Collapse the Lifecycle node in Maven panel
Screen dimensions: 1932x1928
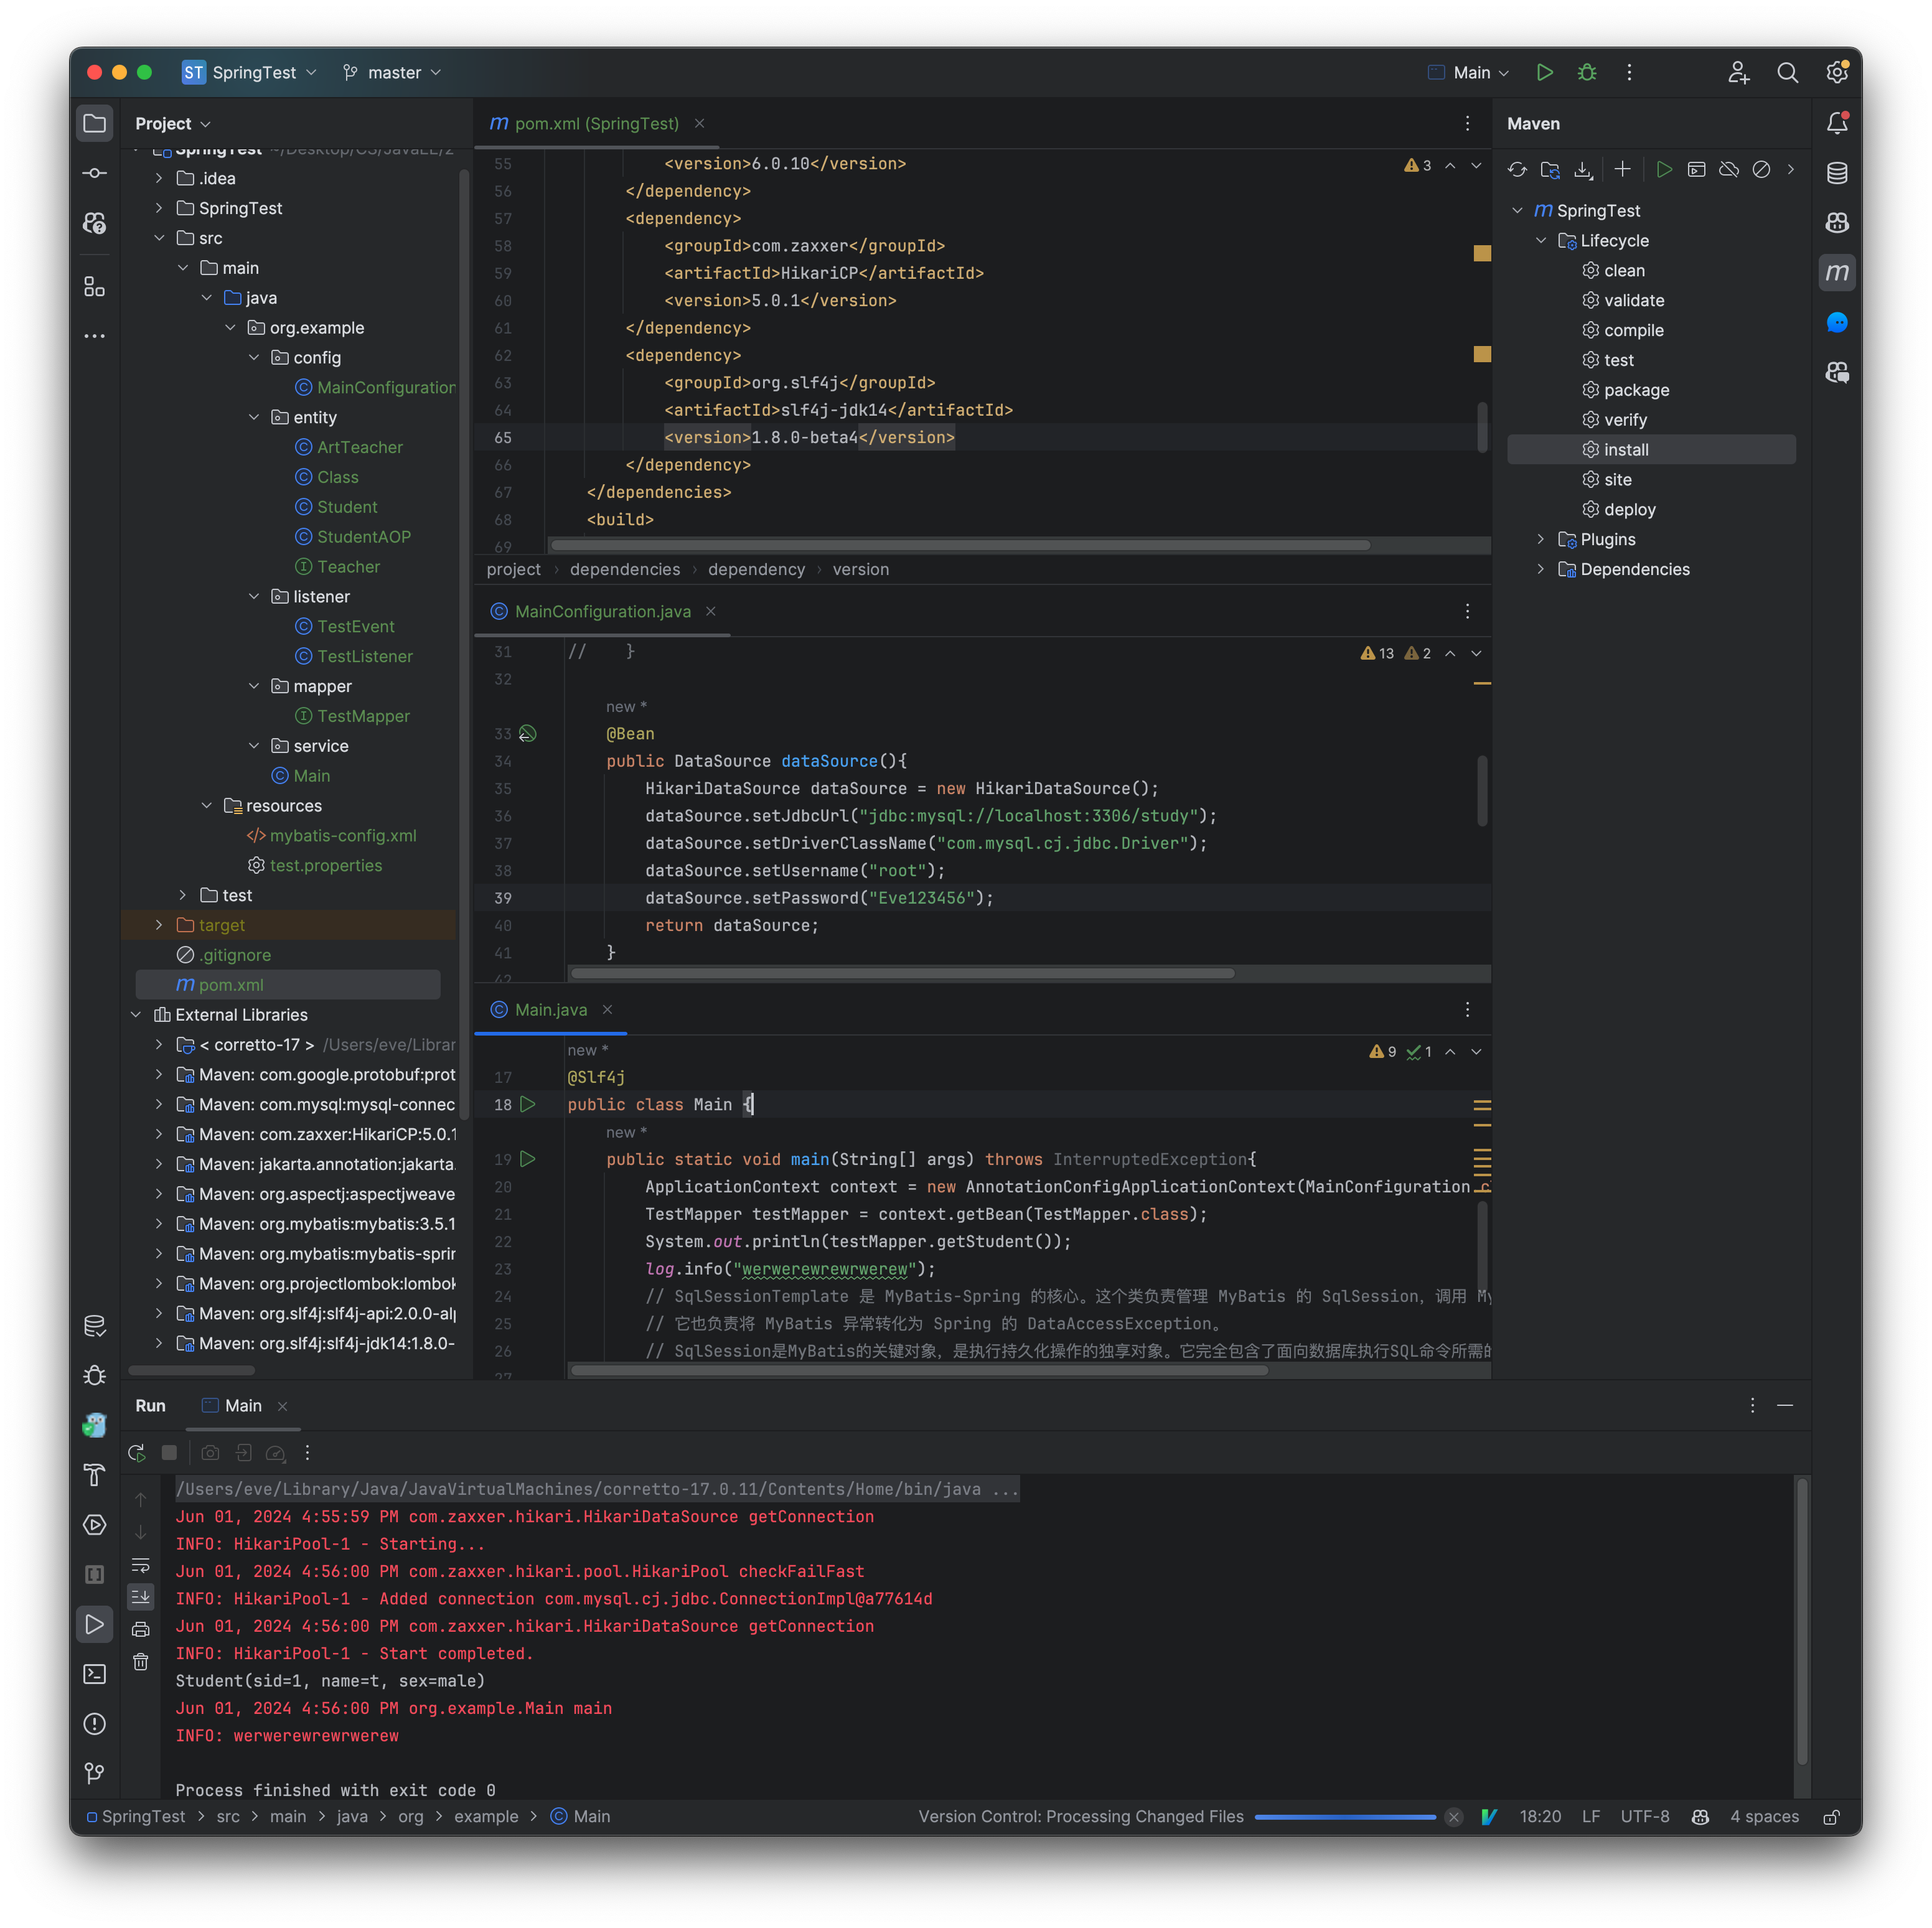[x=1541, y=240]
